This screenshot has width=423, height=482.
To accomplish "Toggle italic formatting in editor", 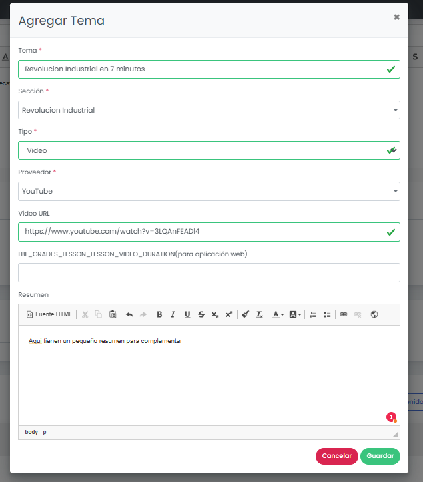I will point(173,314).
